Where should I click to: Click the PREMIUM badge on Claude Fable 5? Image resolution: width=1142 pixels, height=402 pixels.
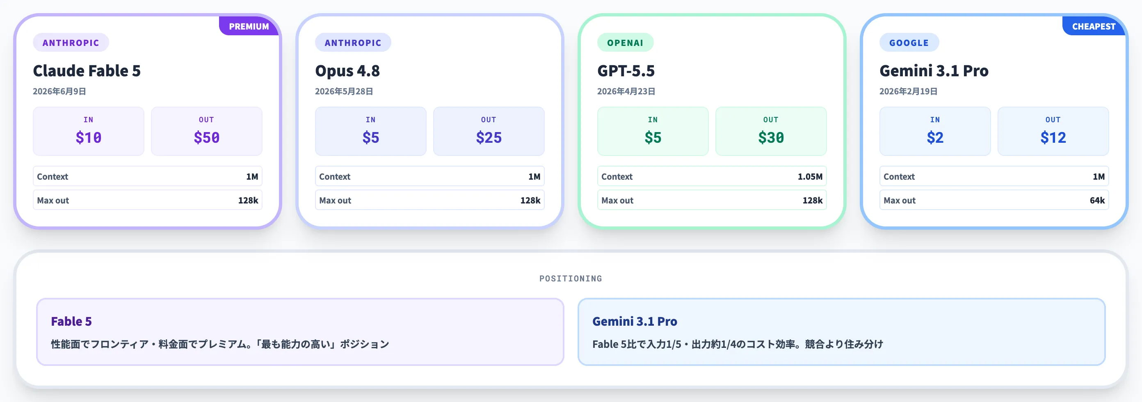pyautogui.click(x=249, y=26)
